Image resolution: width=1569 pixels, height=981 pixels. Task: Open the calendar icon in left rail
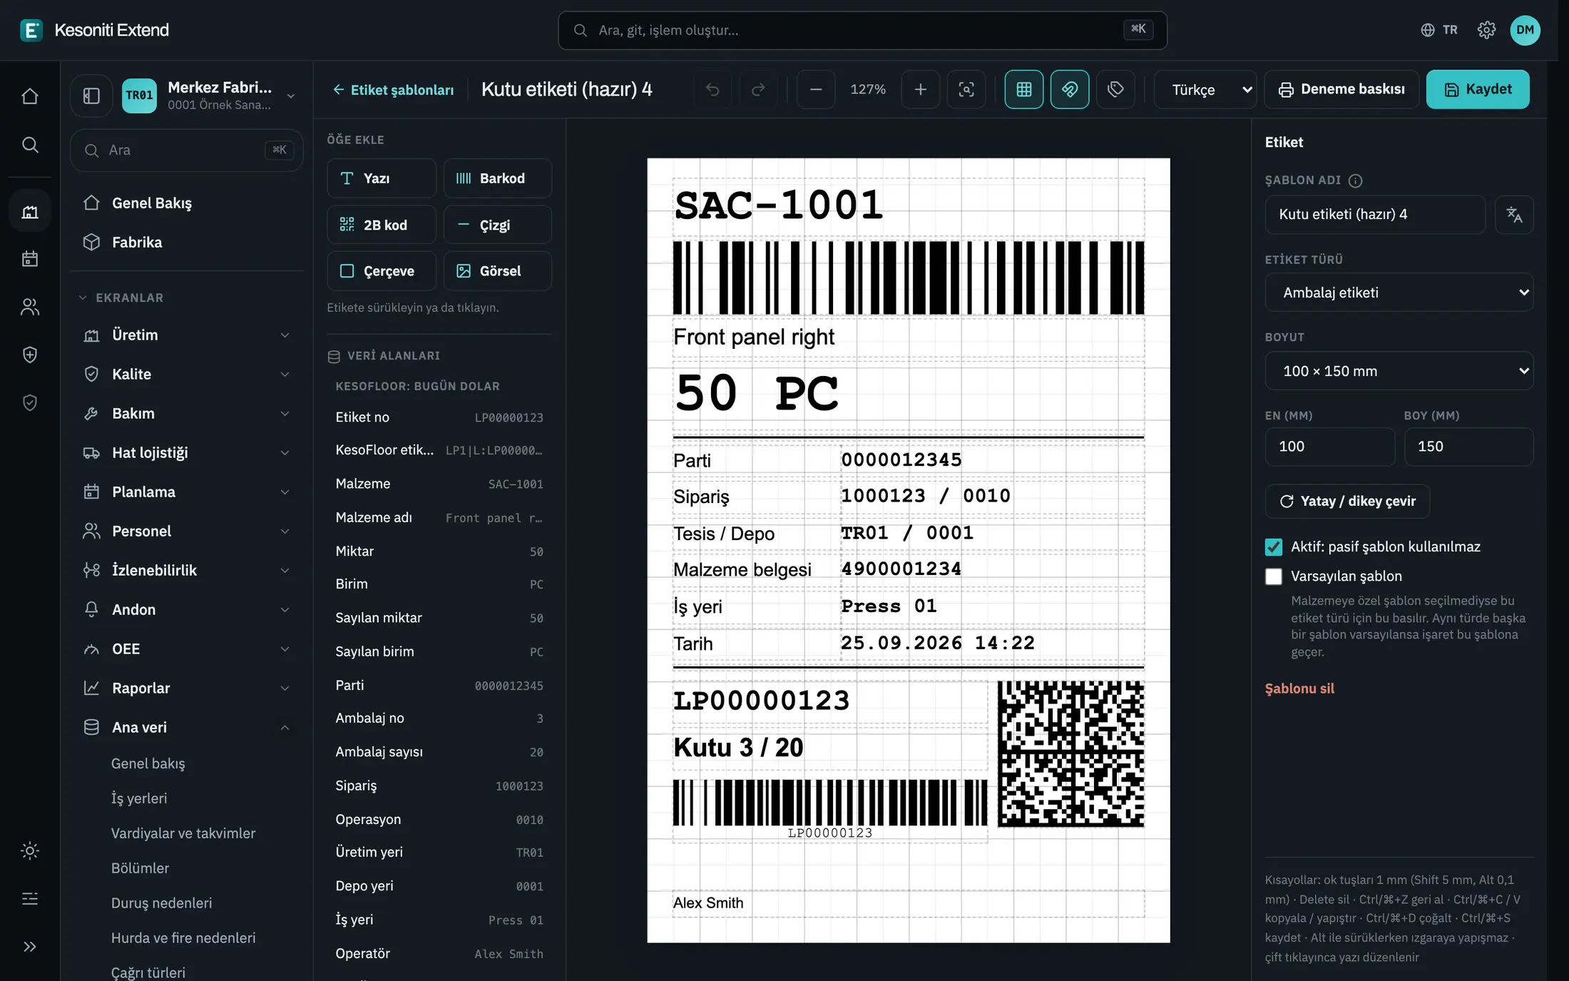[x=30, y=258]
